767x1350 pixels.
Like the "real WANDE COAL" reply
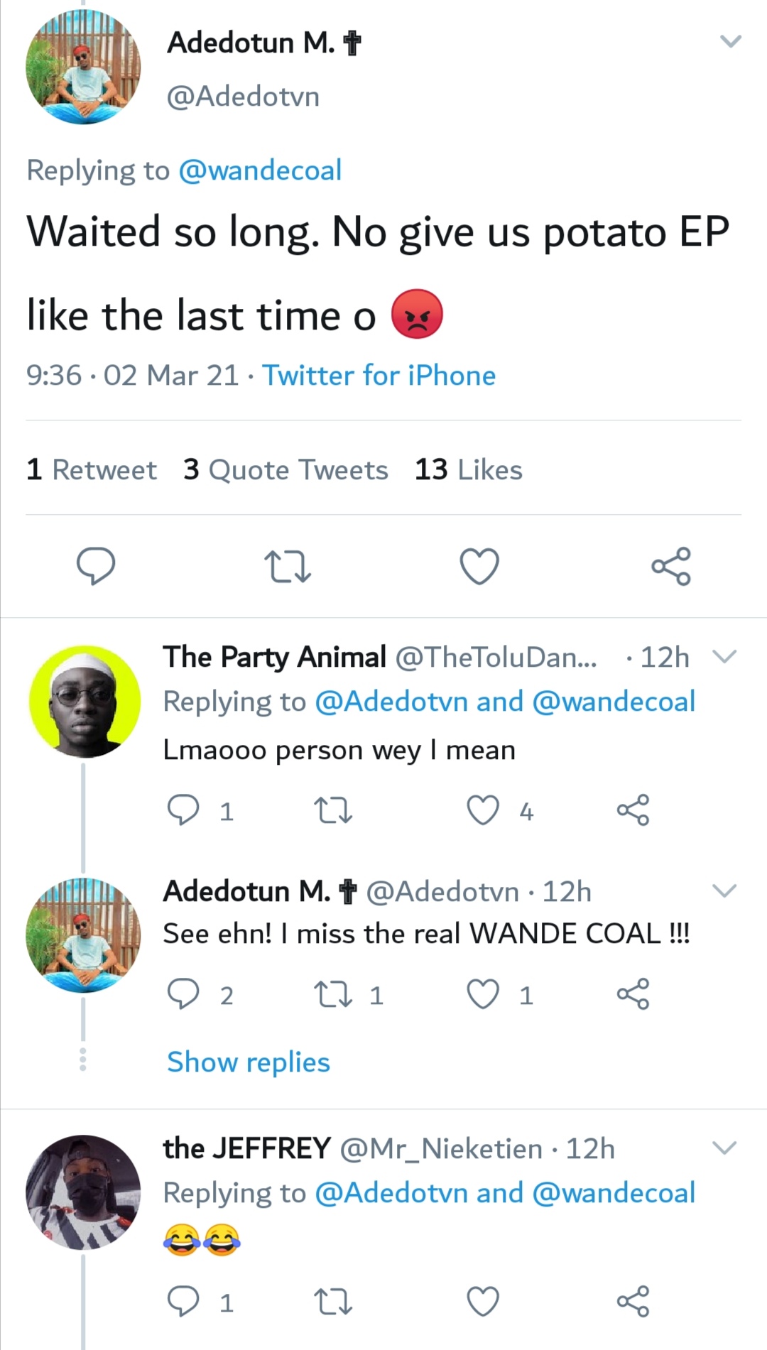point(483,994)
